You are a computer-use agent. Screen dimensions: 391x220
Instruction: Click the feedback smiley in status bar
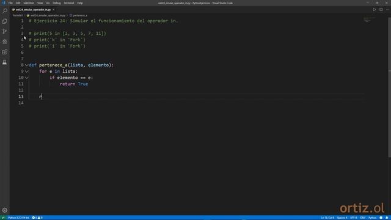point(381,218)
